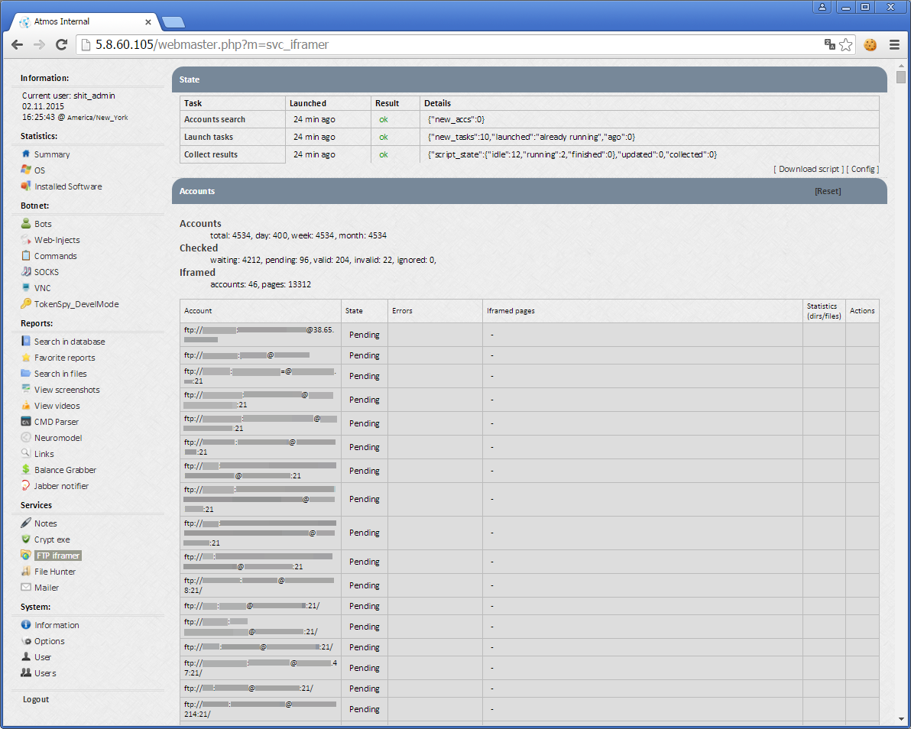Click the Collect results task cell
This screenshot has height=729, width=911.
point(232,154)
